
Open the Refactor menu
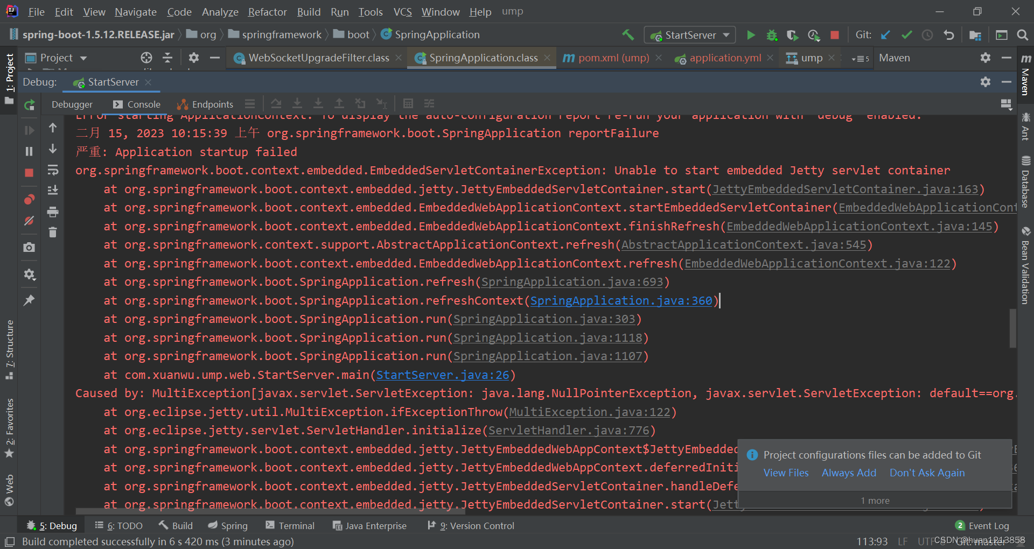[267, 12]
